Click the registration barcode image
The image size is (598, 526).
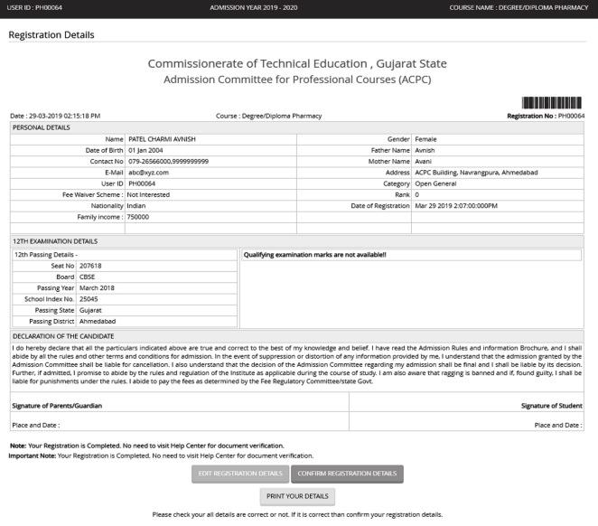(x=551, y=103)
